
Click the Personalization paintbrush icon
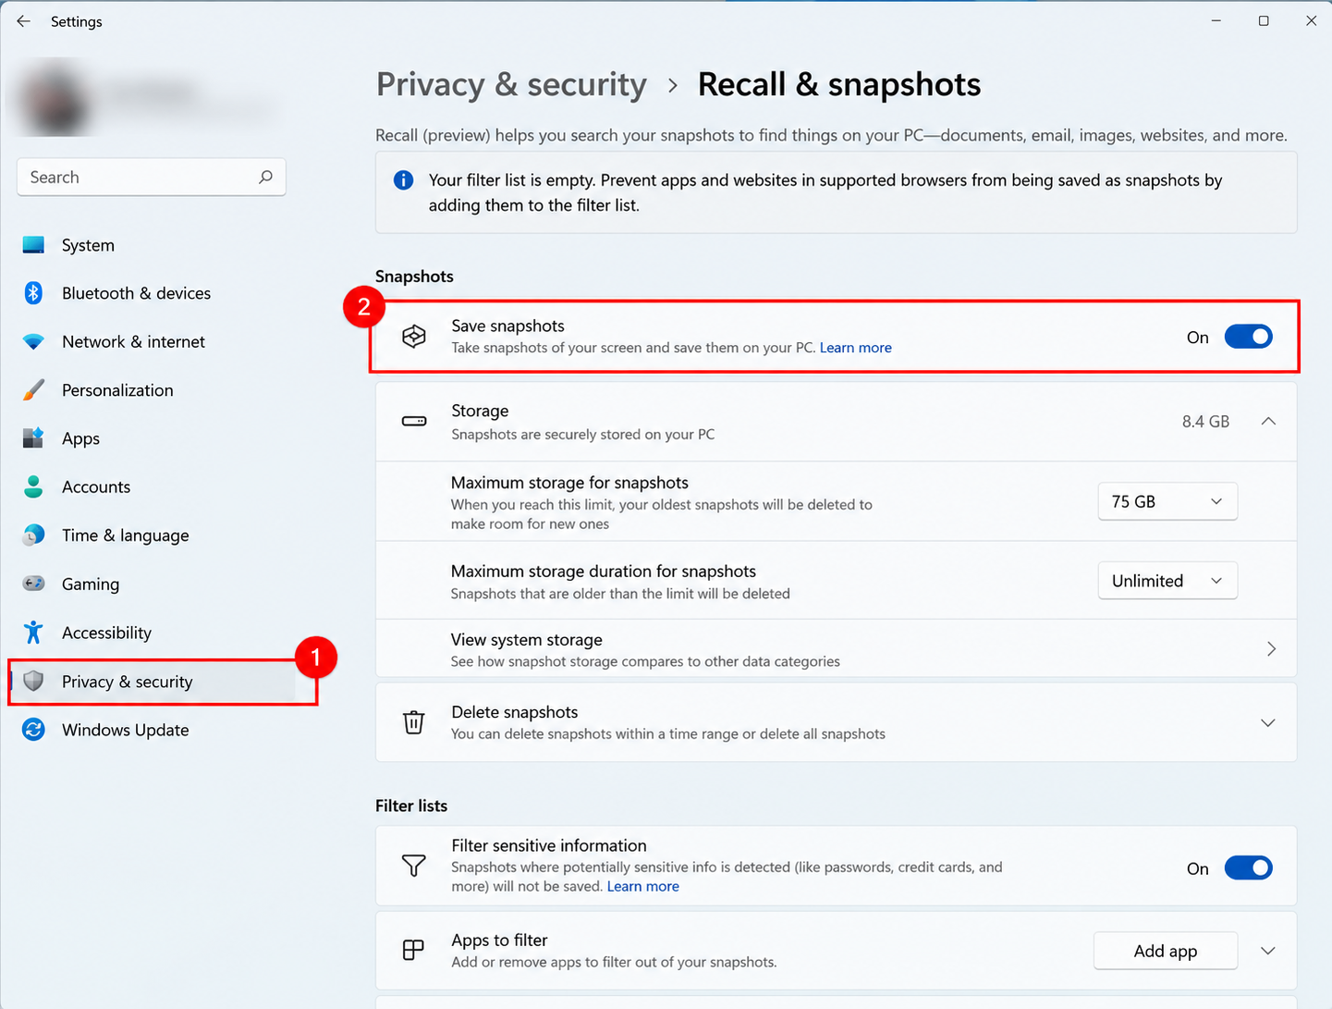pyautogui.click(x=33, y=390)
